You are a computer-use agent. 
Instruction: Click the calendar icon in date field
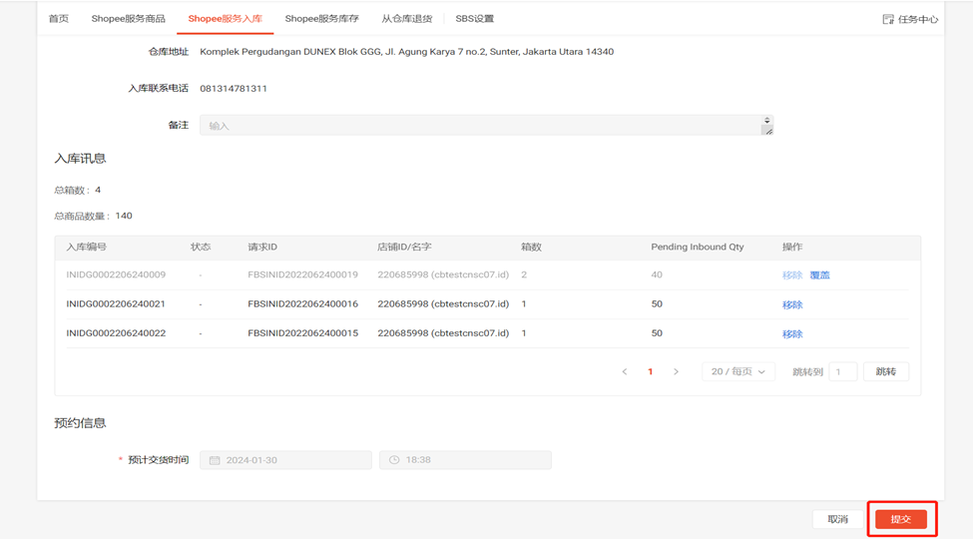215,460
